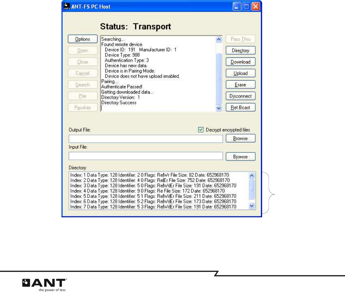Click the Ret Bcast button
Viewport: 345px width, 292px height.
[x=240, y=107]
